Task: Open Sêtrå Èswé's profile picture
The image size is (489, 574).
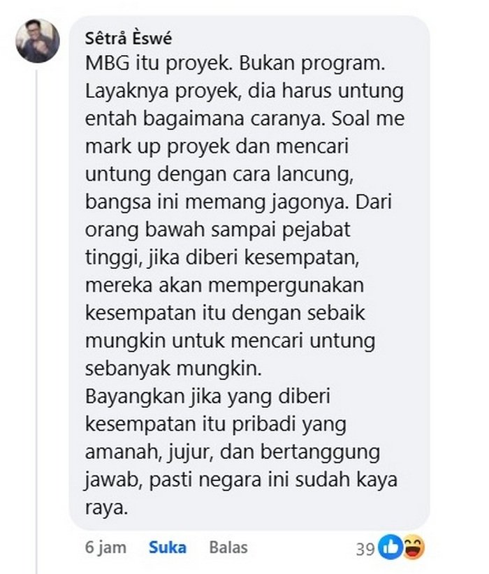Action: click(38, 41)
